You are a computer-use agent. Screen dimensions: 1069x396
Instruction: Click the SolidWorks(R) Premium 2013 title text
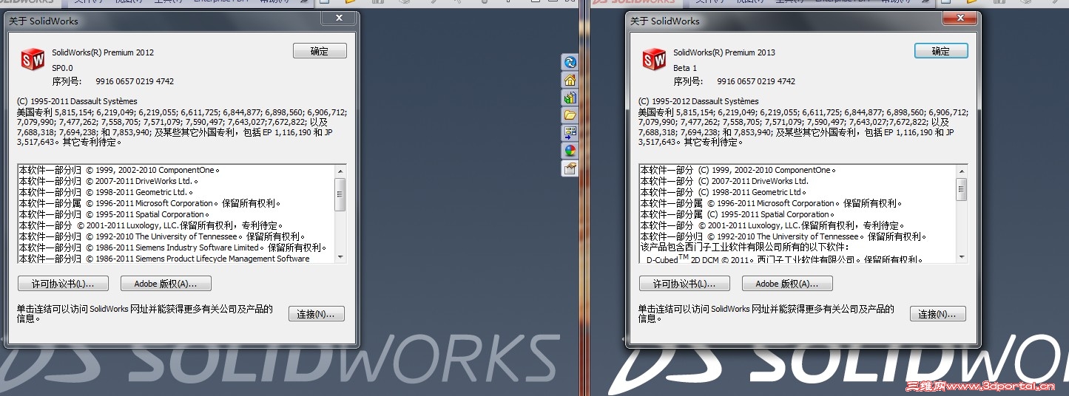point(724,52)
